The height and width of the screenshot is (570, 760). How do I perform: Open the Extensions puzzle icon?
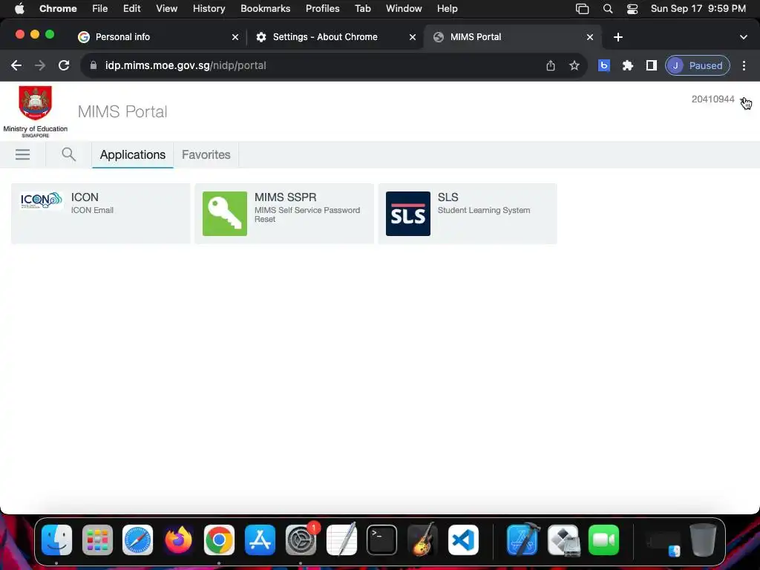[628, 65]
